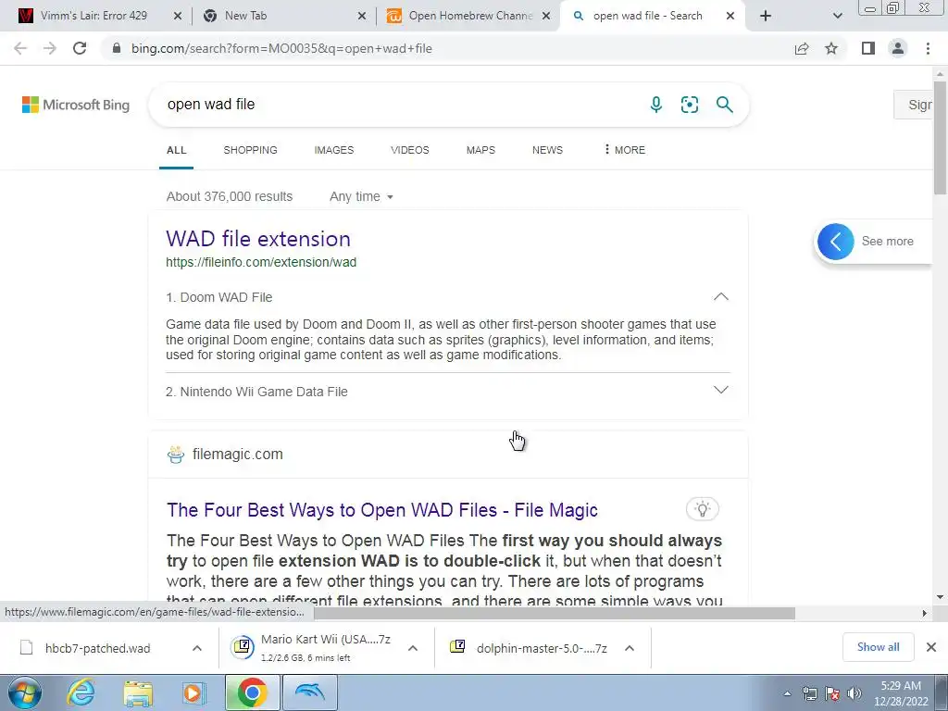Click the lightbulb icon beside File Magic result
The height and width of the screenshot is (711, 948).
[x=703, y=509]
